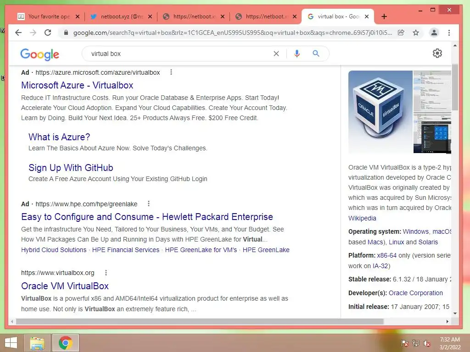
Task: Open the HPE Financial Services sitelink
Action: 126,250
